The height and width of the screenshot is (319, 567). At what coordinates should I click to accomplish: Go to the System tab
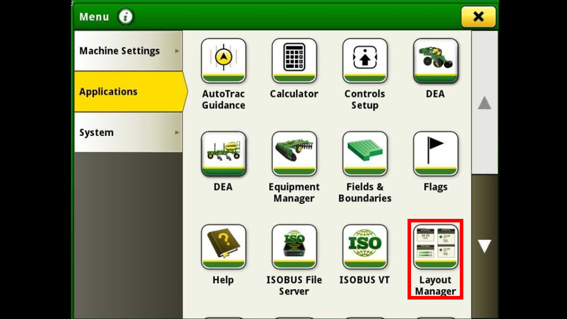pyautogui.click(x=128, y=132)
